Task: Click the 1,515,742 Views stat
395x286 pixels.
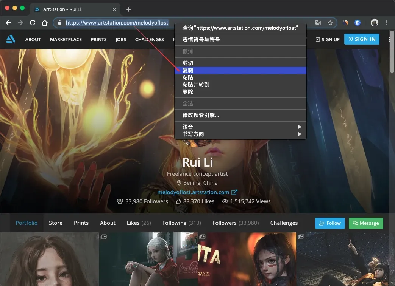Action: coord(247,201)
